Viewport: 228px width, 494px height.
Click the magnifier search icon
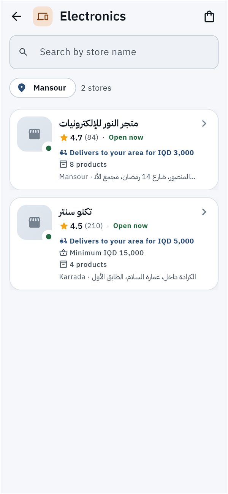click(23, 52)
